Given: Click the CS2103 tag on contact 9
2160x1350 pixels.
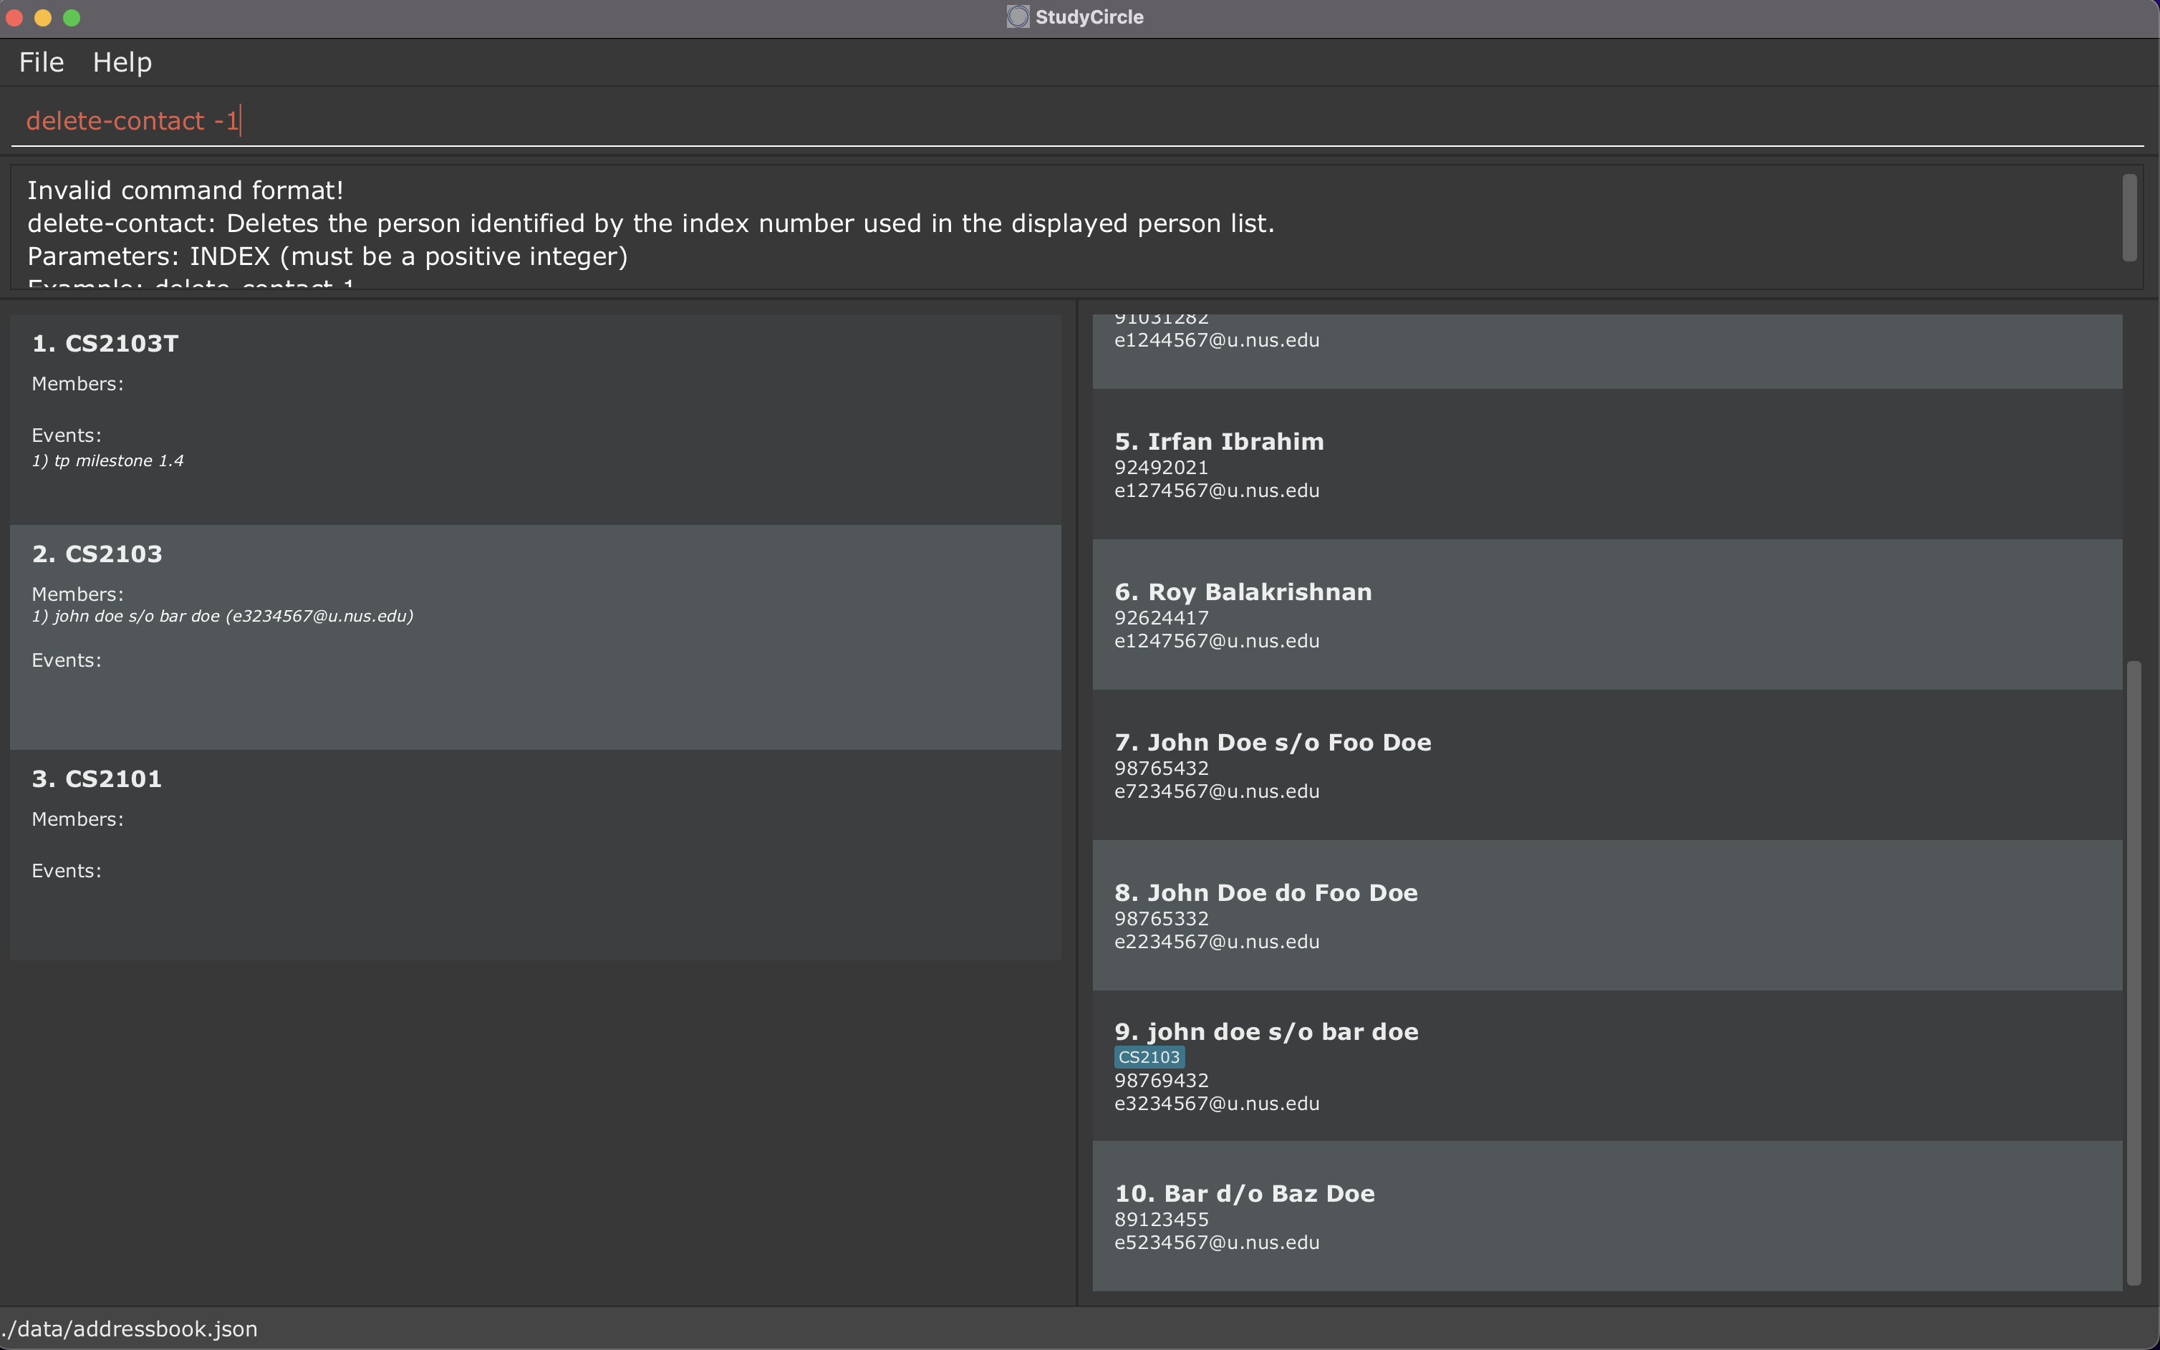Looking at the screenshot, I should click(1149, 1057).
